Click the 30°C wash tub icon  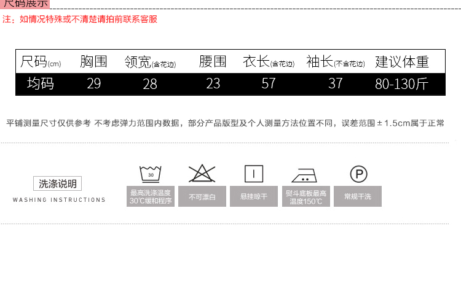point(150,174)
